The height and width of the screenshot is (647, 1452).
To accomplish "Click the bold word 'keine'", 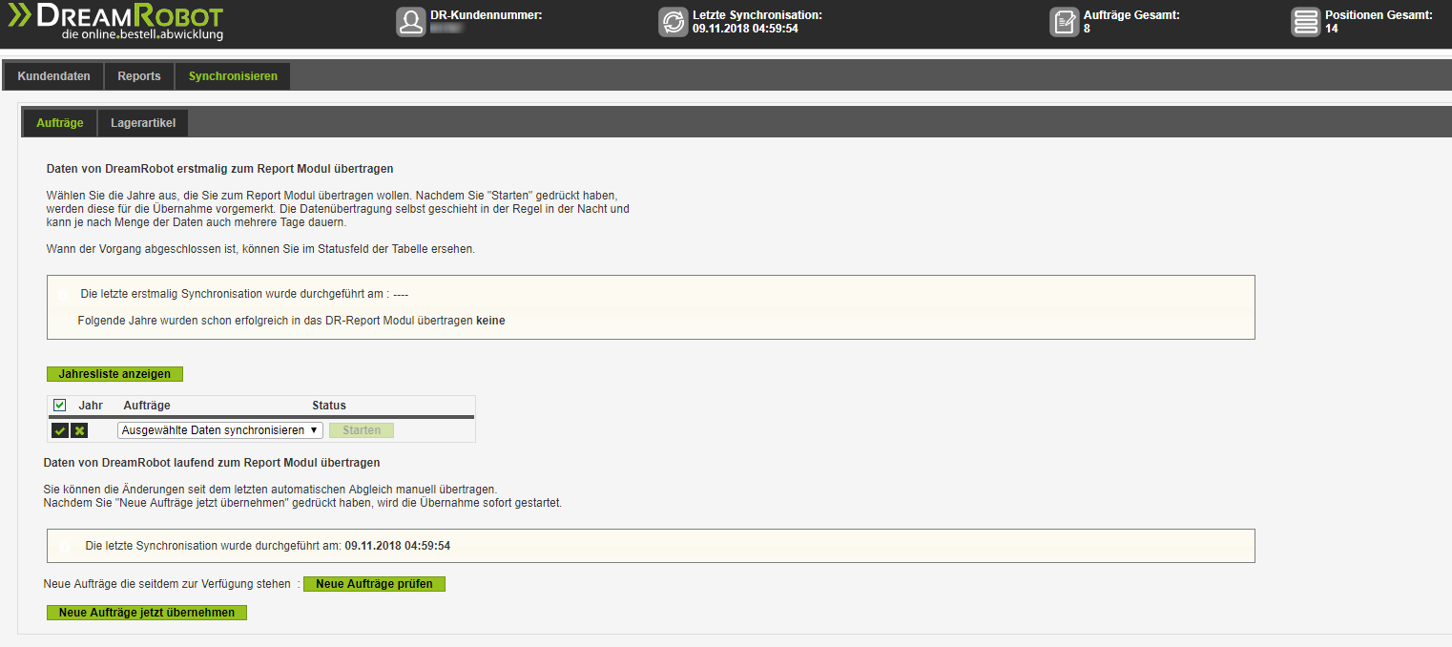I will pyautogui.click(x=490, y=321).
